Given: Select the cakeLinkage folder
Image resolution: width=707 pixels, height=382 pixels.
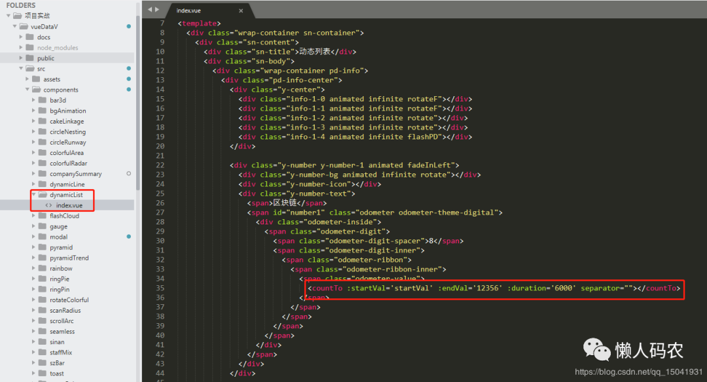Looking at the screenshot, I should 67,121.
